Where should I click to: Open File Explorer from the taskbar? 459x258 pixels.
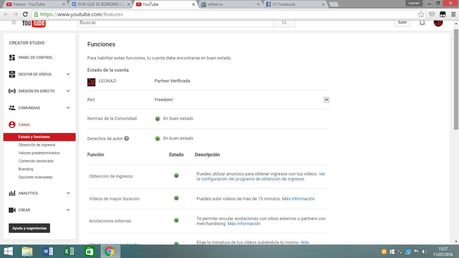pos(27,251)
